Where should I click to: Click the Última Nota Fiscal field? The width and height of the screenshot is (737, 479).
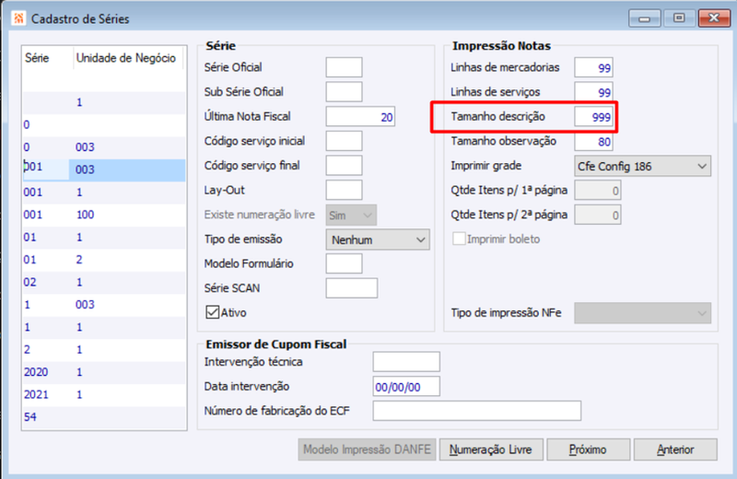360,117
